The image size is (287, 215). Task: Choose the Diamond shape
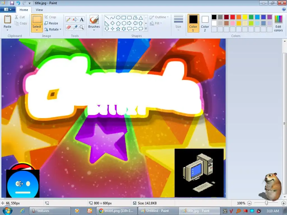113,23
